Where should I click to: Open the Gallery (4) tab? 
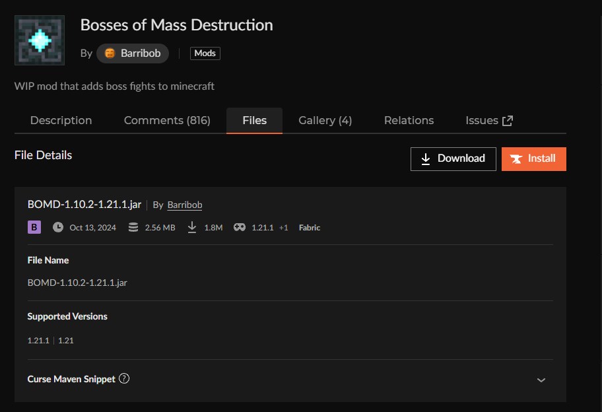coord(325,121)
